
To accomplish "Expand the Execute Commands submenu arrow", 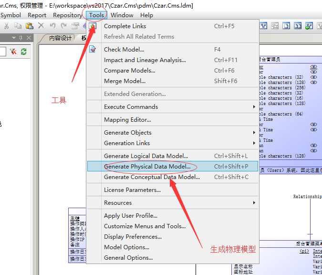I will point(254,106).
